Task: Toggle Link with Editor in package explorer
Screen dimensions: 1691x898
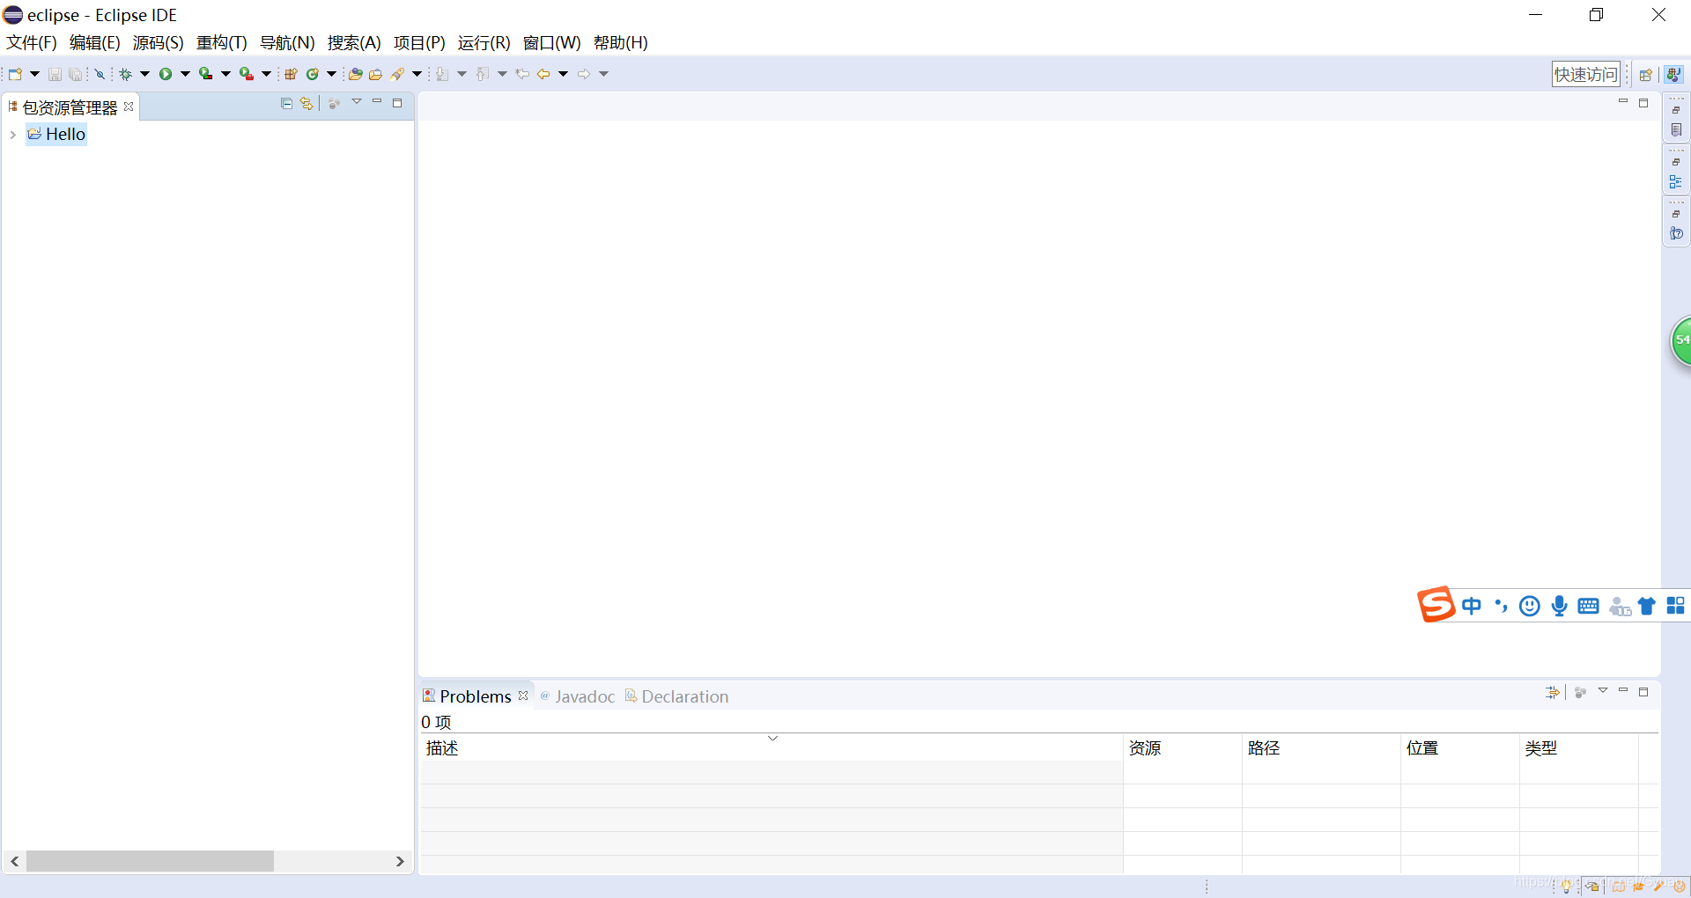Action: pyautogui.click(x=306, y=103)
